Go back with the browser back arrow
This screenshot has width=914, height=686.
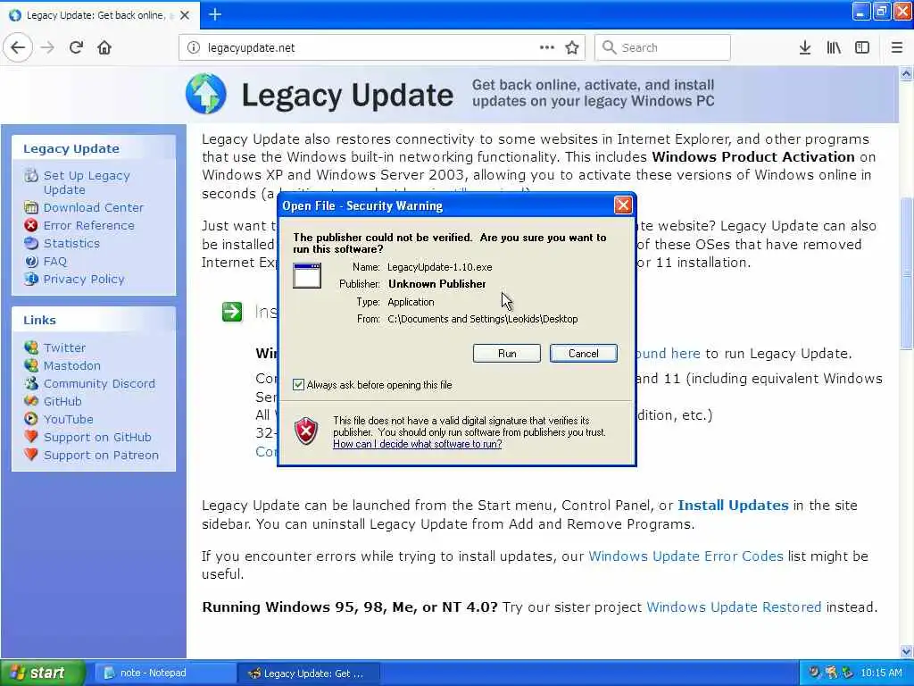point(18,48)
